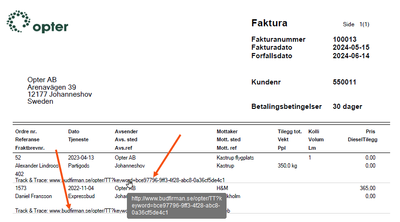Select reference 'Alexander Lindroos'
The height and width of the screenshot is (222, 400).
37,166
